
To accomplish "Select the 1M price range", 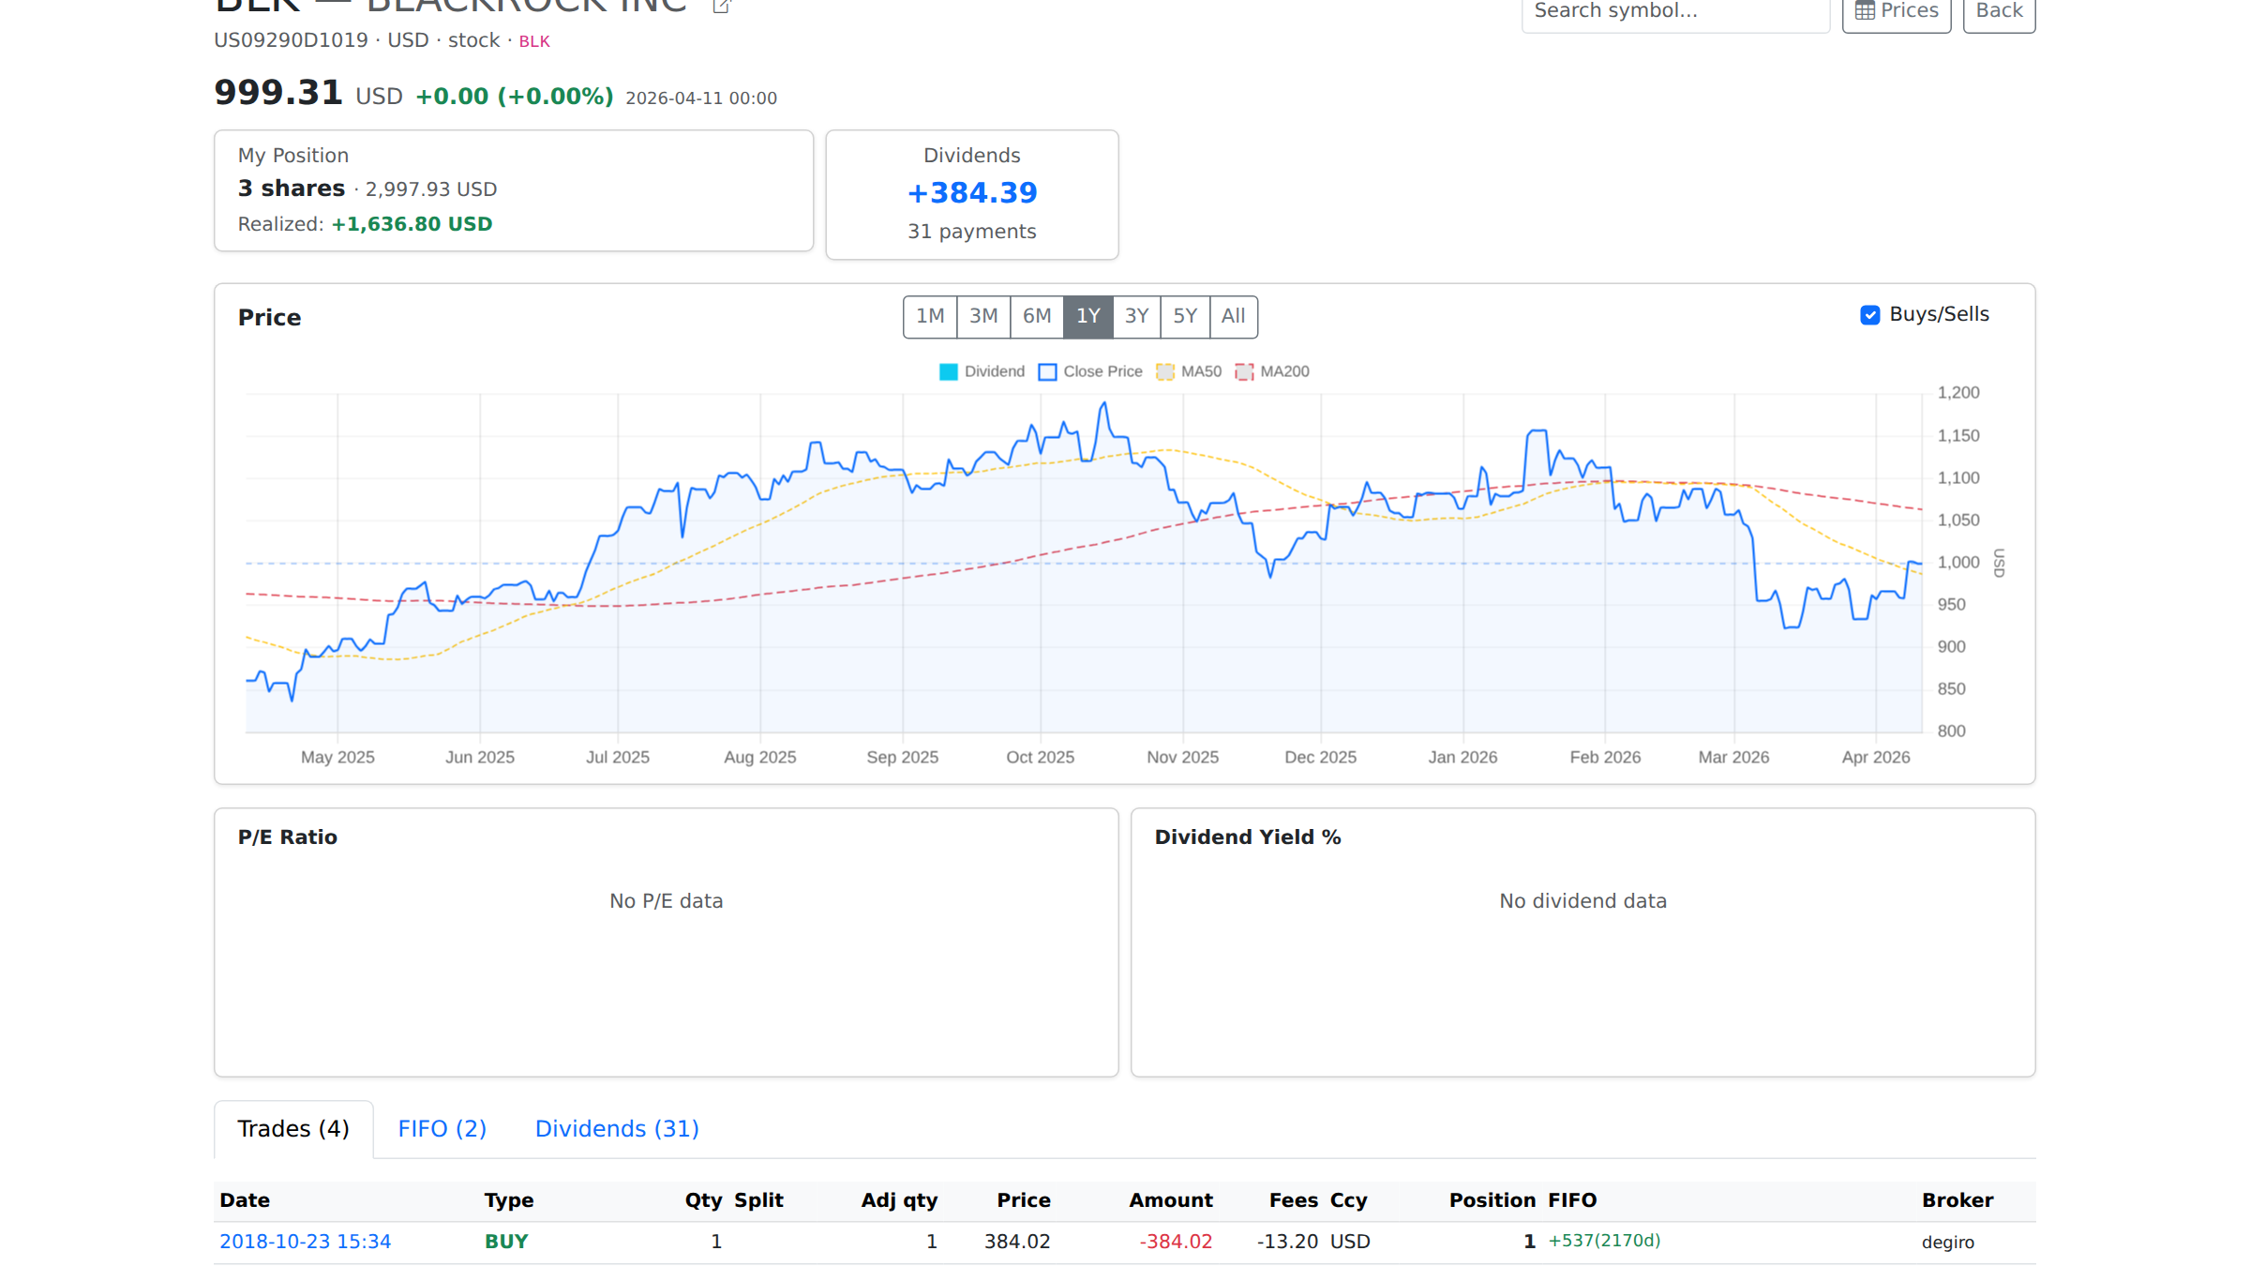I will (x=930, y=316).
